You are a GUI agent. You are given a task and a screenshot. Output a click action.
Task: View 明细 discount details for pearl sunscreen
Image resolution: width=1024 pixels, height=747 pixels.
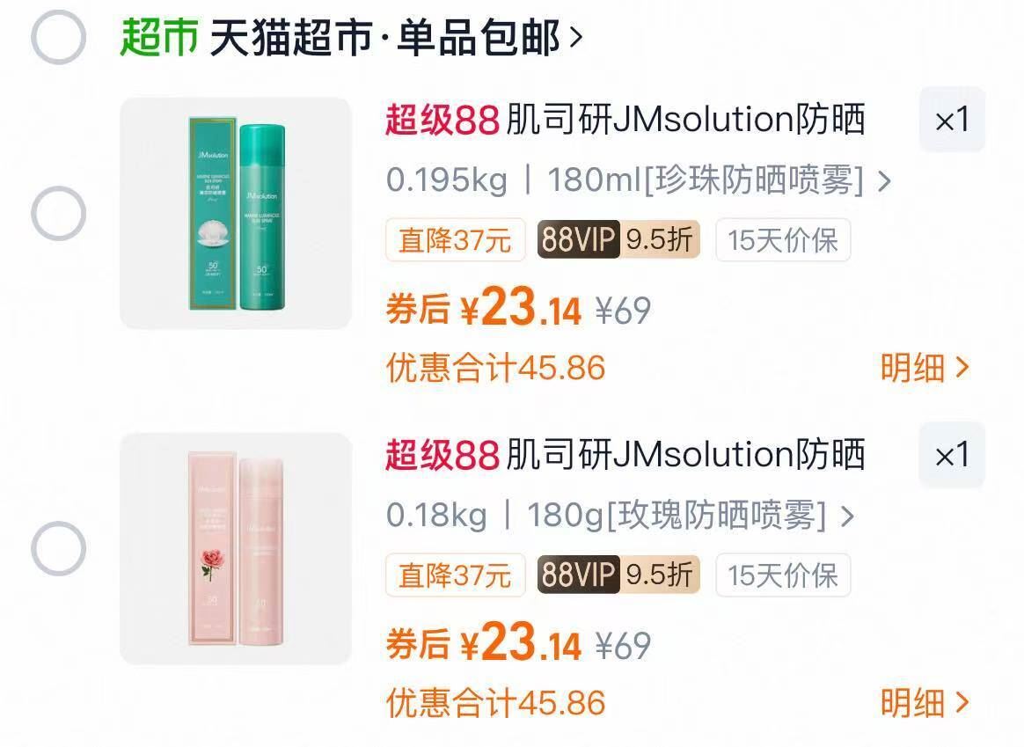pos(924,368)
